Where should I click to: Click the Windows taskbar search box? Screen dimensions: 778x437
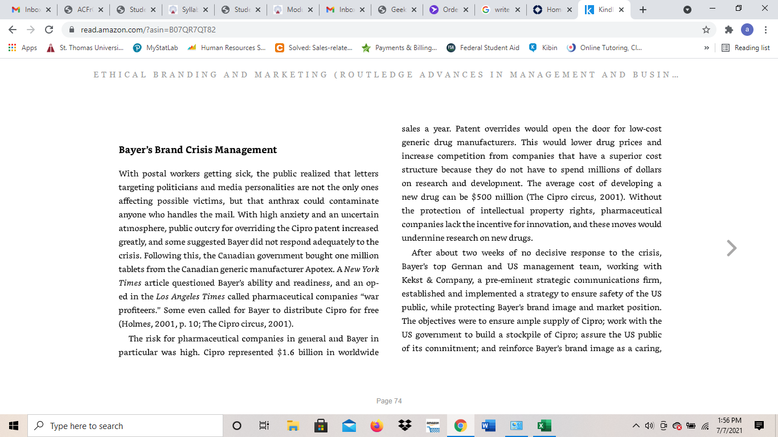tap(125, 426)
